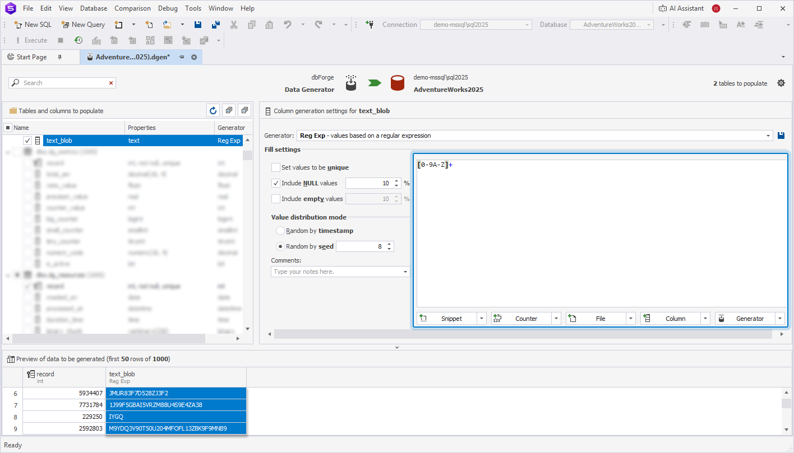Click the Copy icon in toolbar

(x=252, y=25)
